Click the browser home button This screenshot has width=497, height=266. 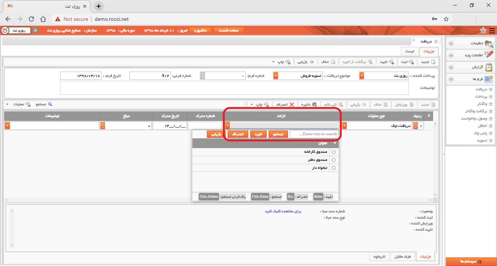(x=43, y=19)
